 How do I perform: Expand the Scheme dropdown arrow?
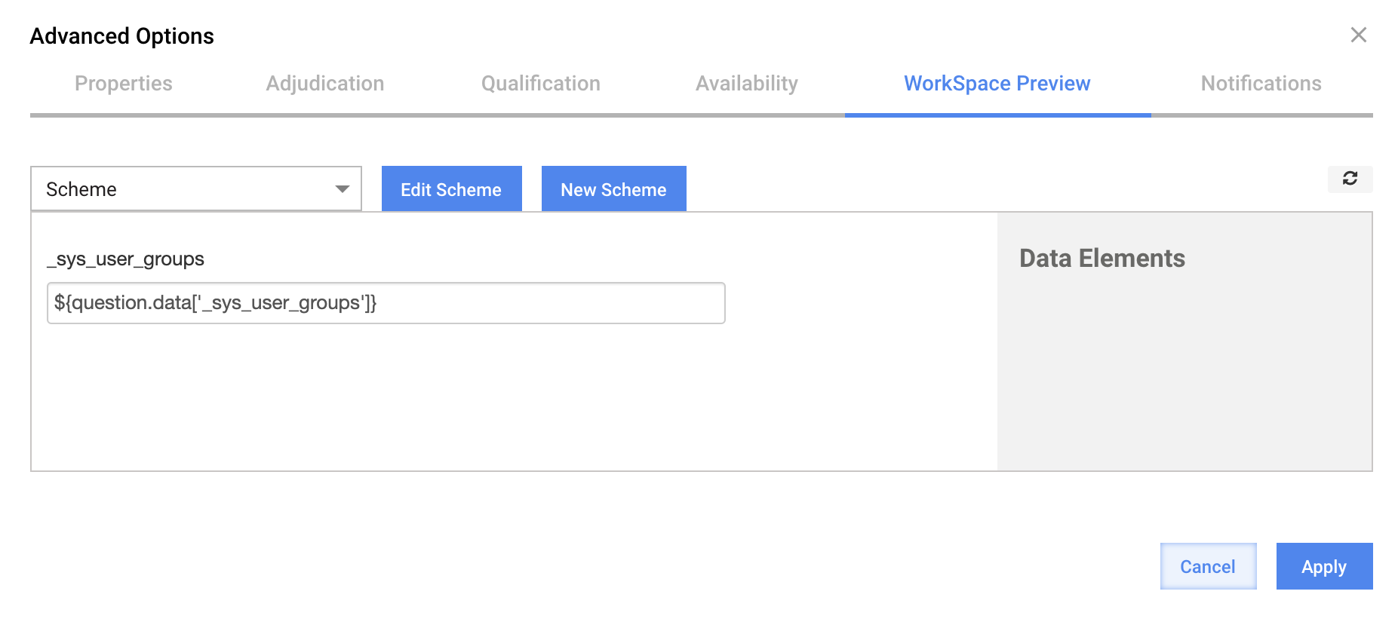343,189
